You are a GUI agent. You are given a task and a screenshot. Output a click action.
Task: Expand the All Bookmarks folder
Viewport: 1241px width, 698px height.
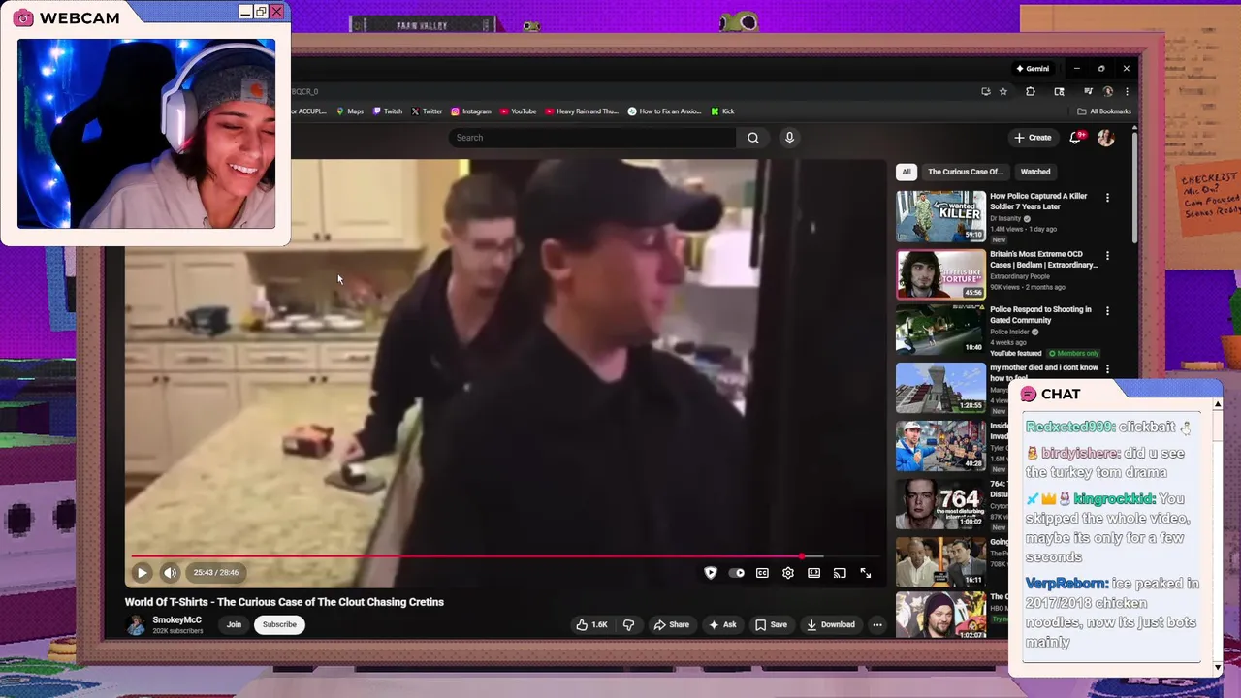pyautogui.click(x=1104, y=111)
